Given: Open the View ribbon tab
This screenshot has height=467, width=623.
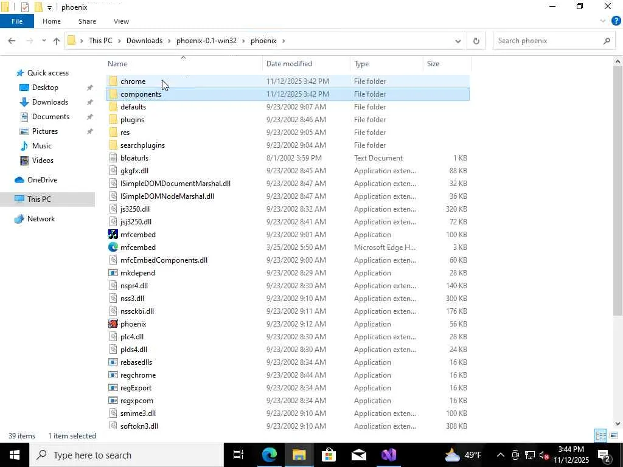Looking at the screenshot, I should pos(121,21).
